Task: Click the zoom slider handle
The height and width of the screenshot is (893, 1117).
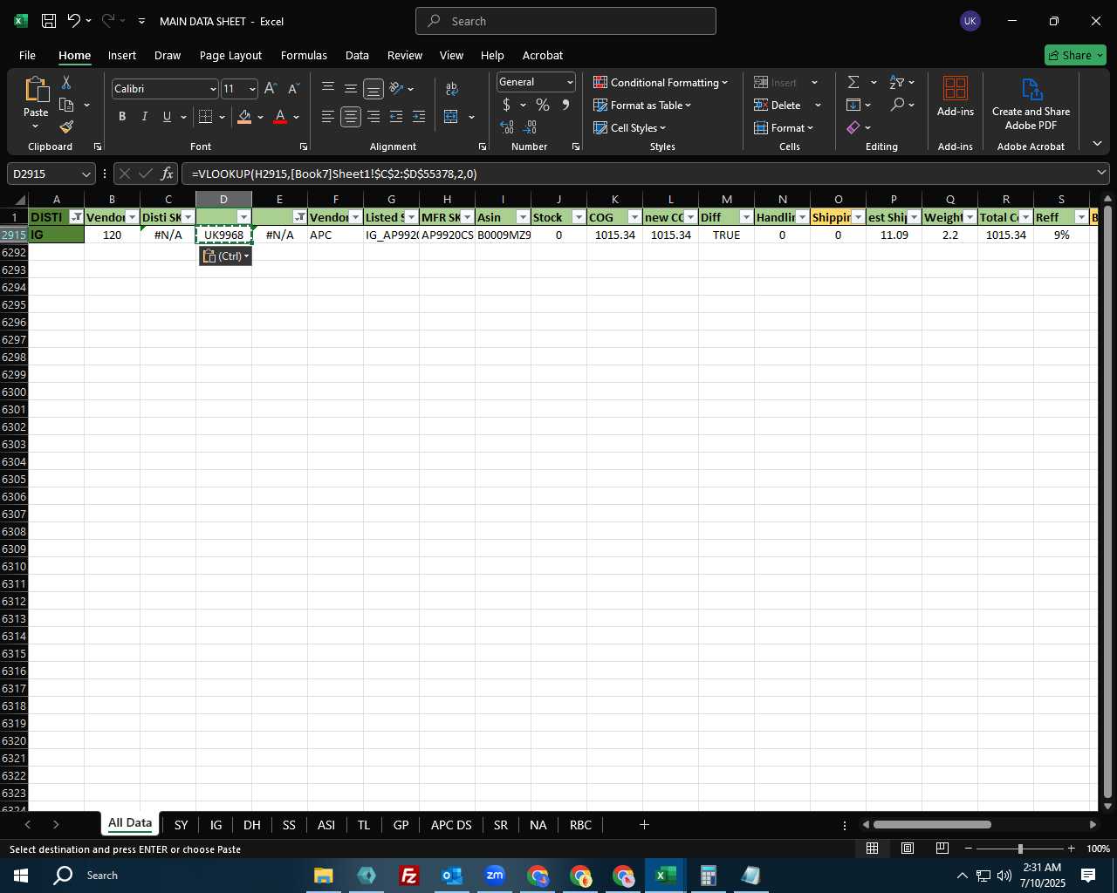Action: [1020, 849]
